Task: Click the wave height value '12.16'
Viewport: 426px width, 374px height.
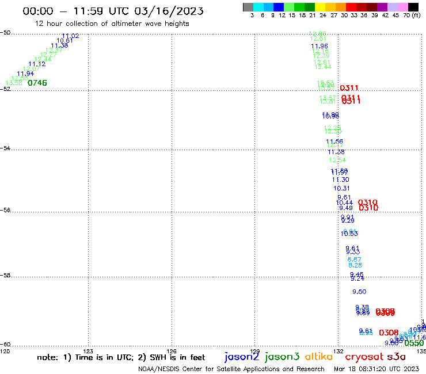Action: click(320, 51)
